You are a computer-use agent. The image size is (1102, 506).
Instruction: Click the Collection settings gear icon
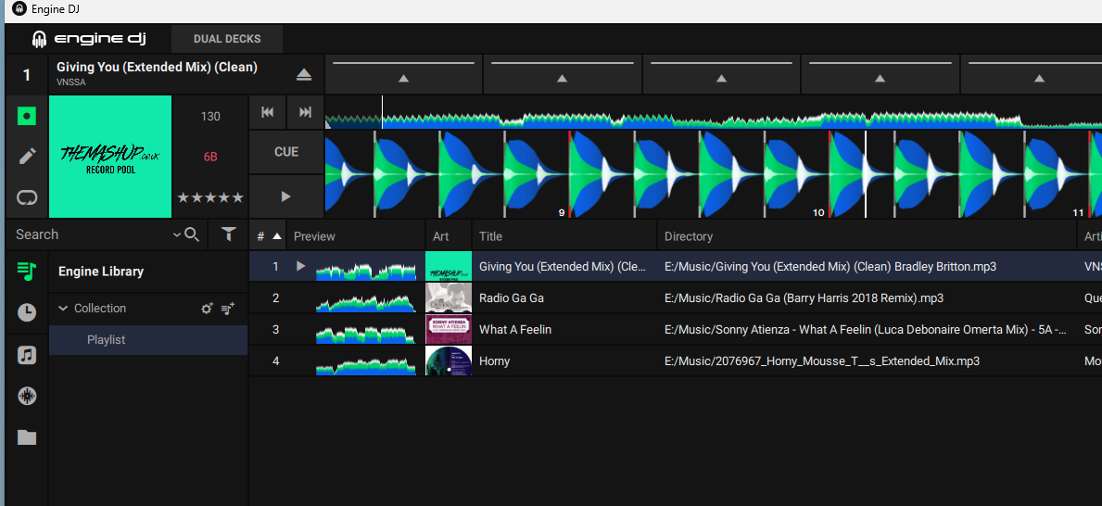pos(207,308)
